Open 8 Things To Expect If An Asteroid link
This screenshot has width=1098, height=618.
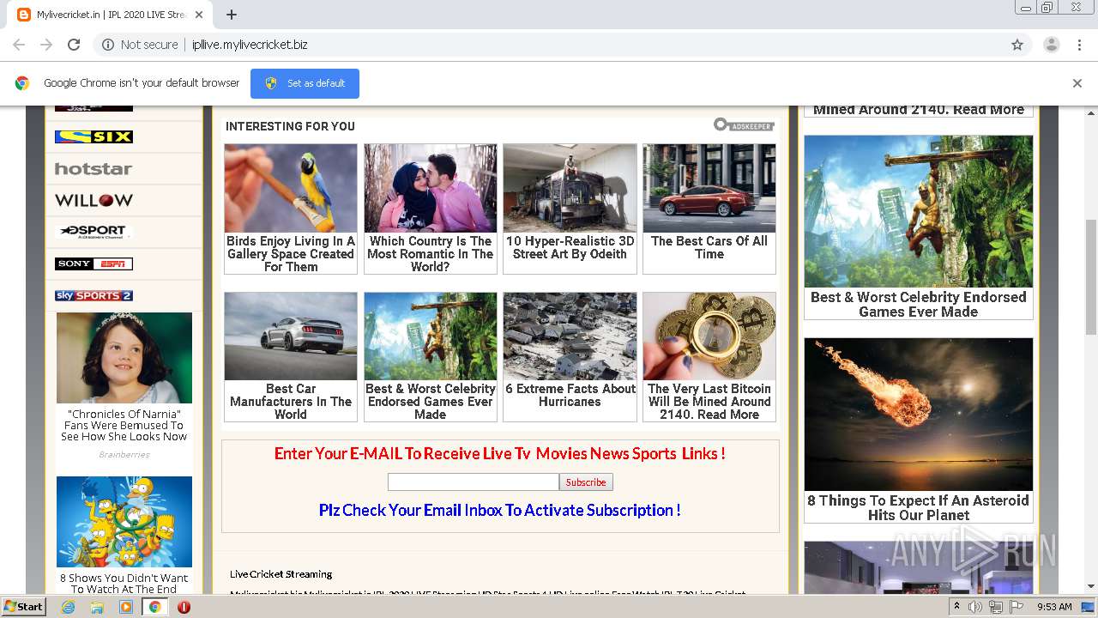[x=918, y=507]
